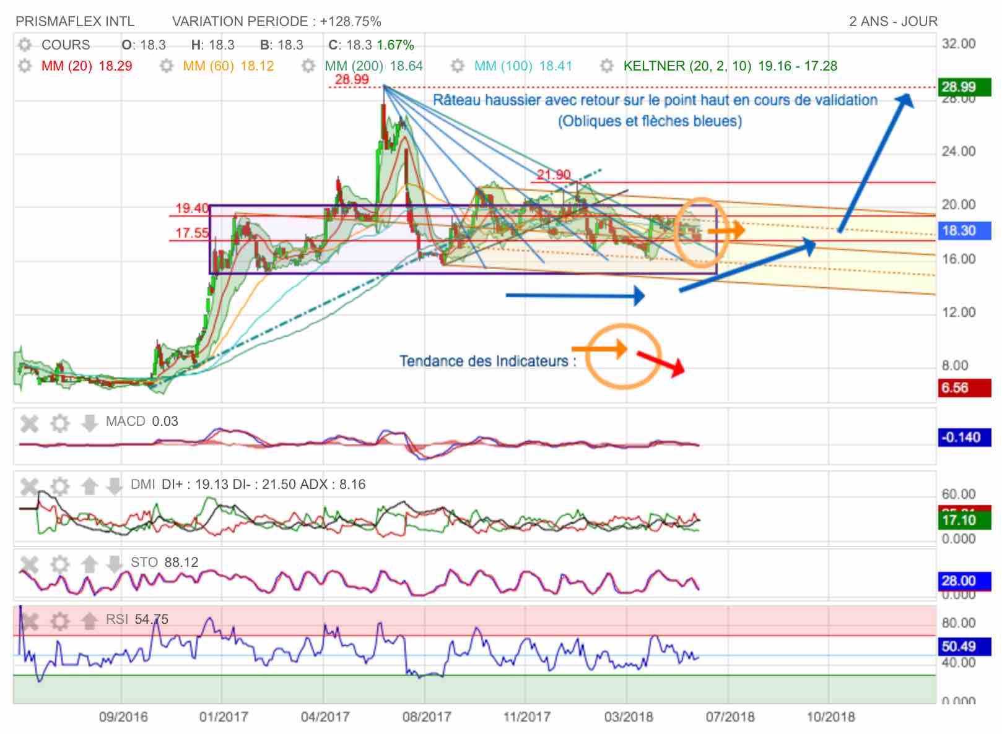
Task: Move the RSI panel up
Action: [x=89, y=621]
